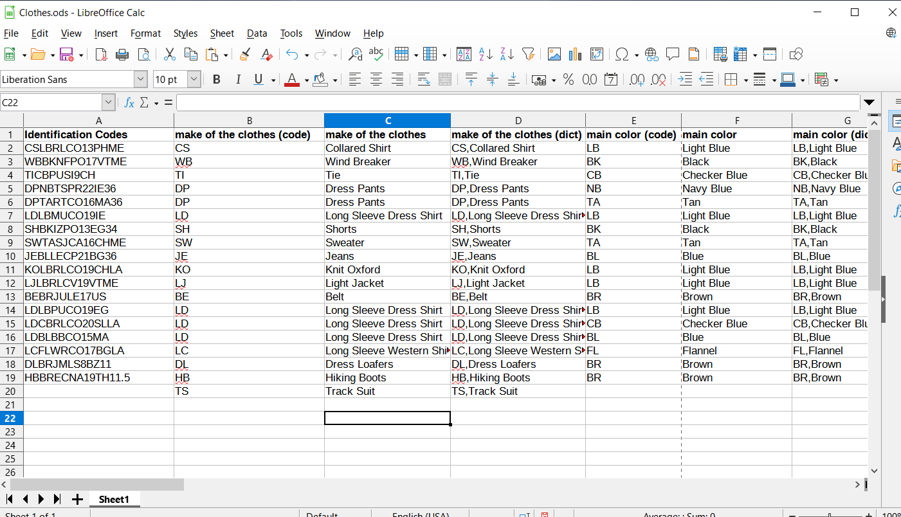Select the Sheet1 tab
901x517 pixels.
114,500
